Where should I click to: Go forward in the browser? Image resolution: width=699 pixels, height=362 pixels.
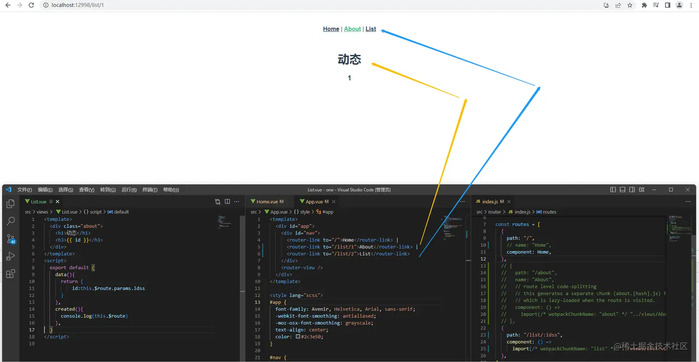pos(19,5)
